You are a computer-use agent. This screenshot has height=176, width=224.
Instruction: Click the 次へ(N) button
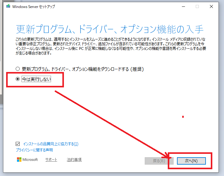pos(191,161)
